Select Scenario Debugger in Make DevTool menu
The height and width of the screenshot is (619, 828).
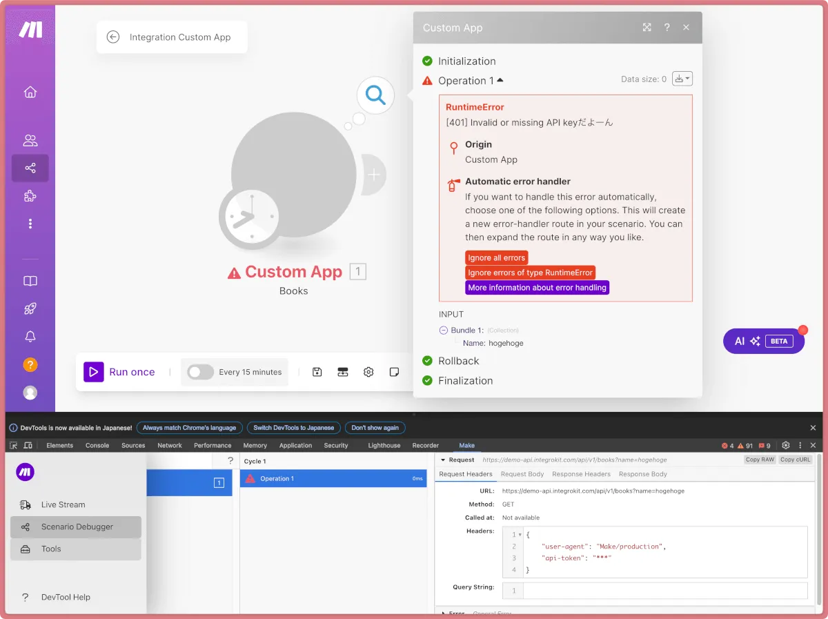pyautogui.click(x=76, y=527)
